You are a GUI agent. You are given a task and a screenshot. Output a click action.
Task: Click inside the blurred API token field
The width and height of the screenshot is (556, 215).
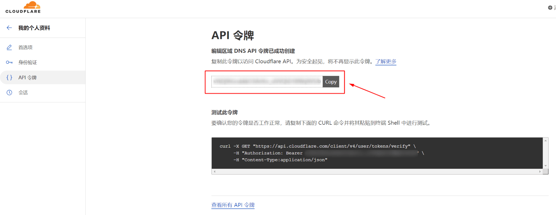point(267,82)
